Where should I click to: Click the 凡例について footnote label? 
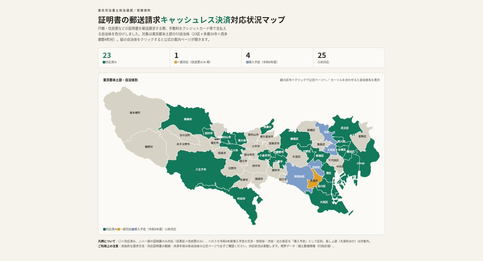coord(106,241)
